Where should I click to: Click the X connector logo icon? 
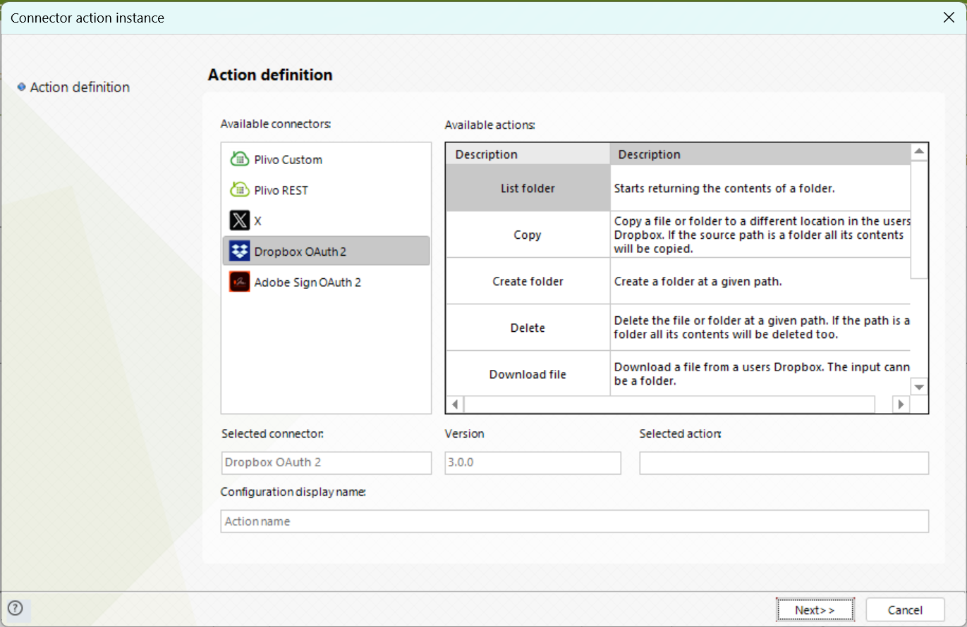pyautogui.click(x=240, y=221)
